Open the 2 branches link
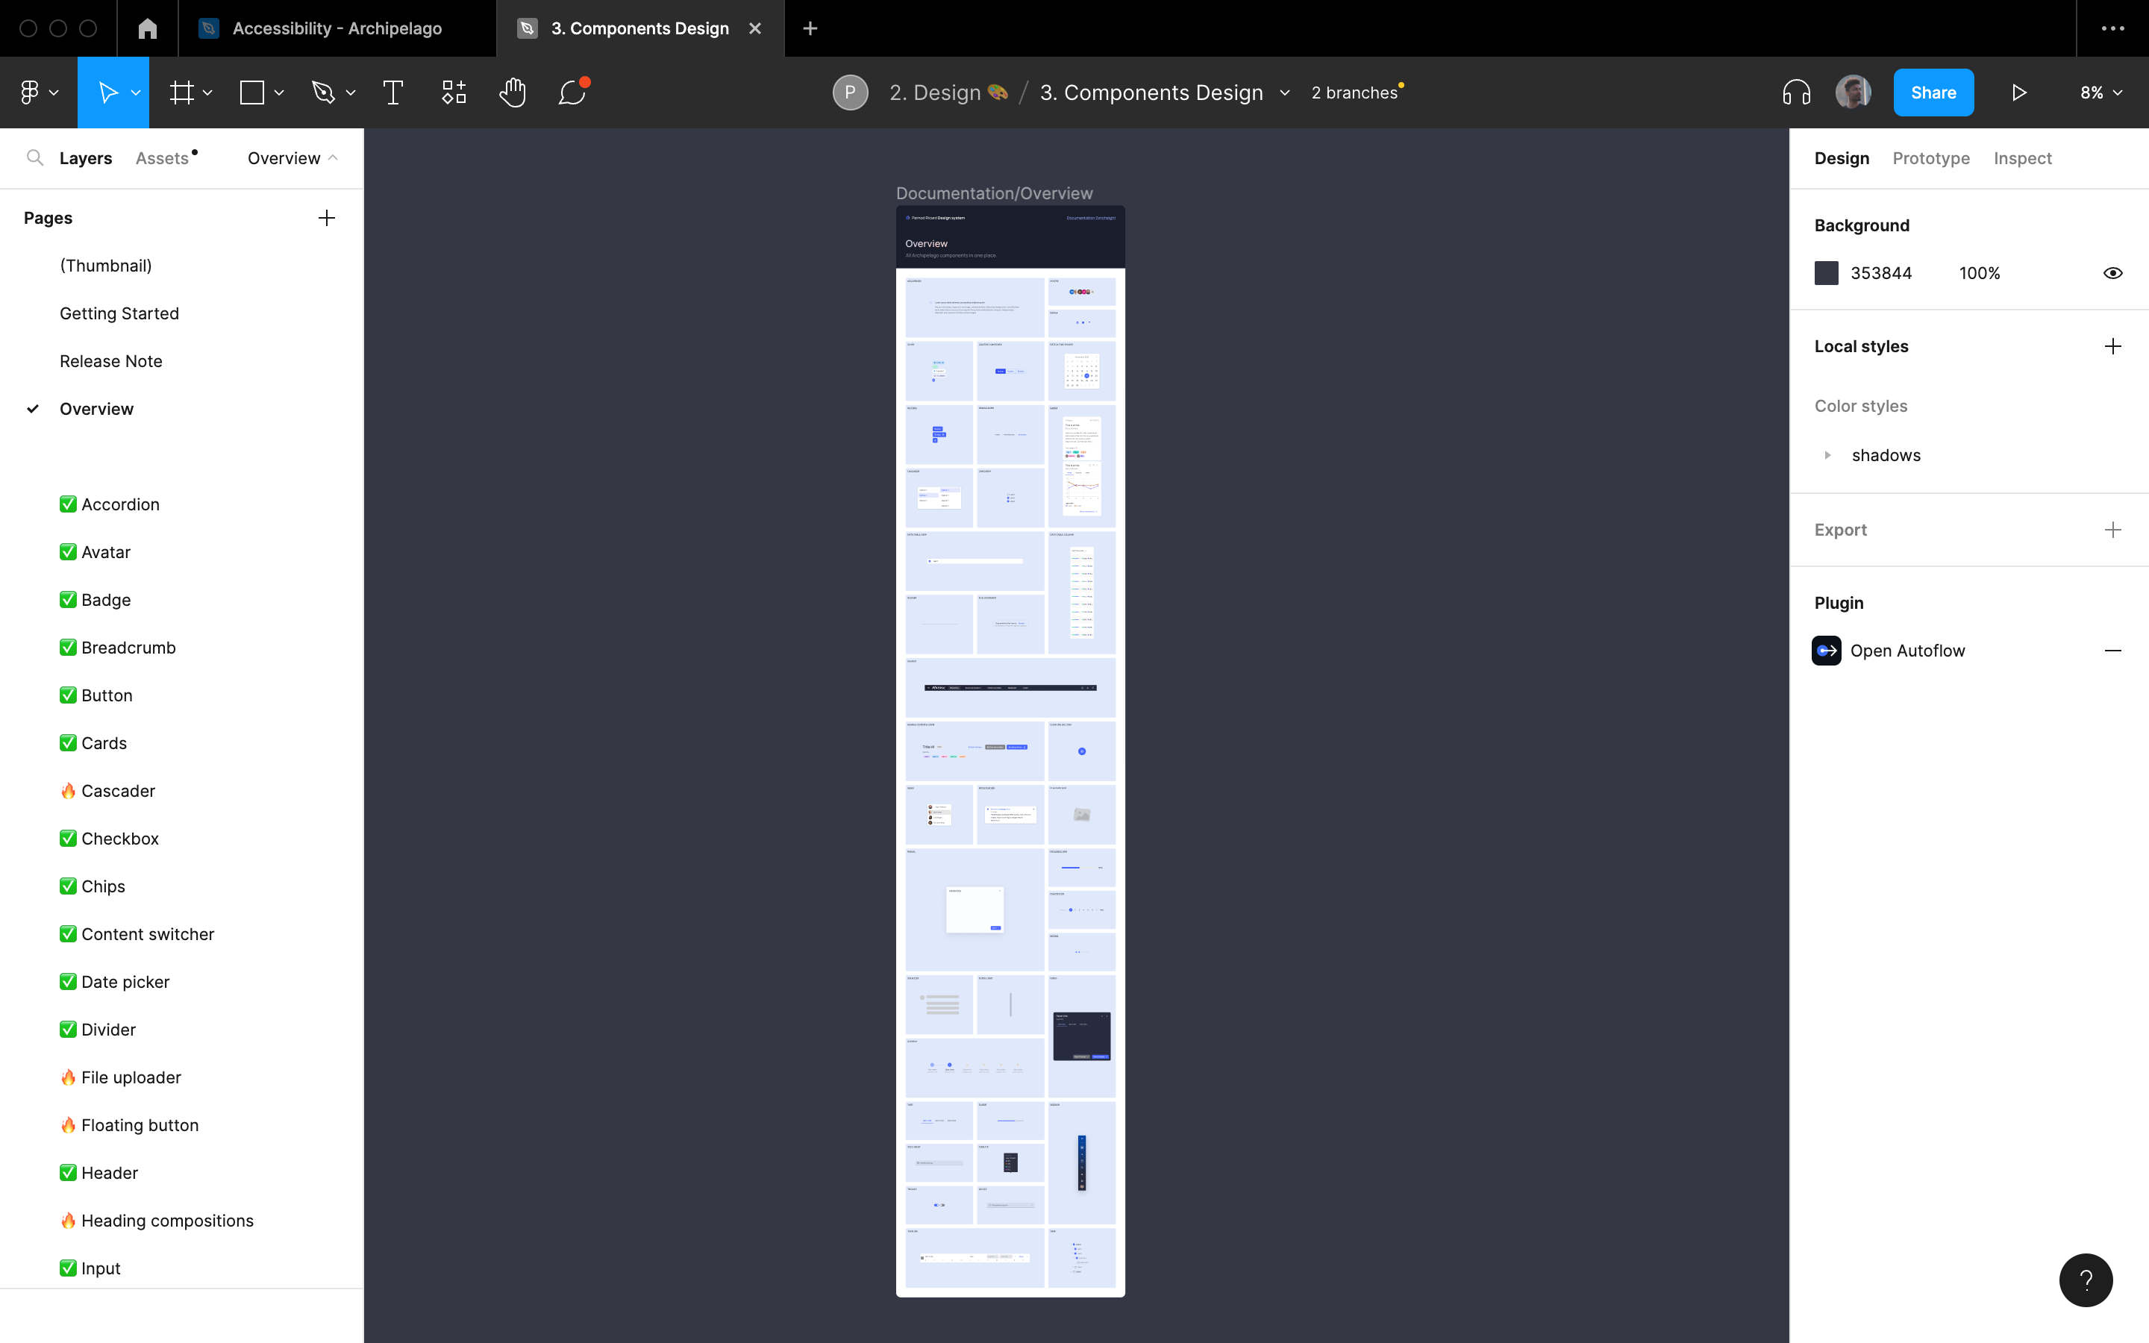The image size is (2149, 1343). (1354, 93)
